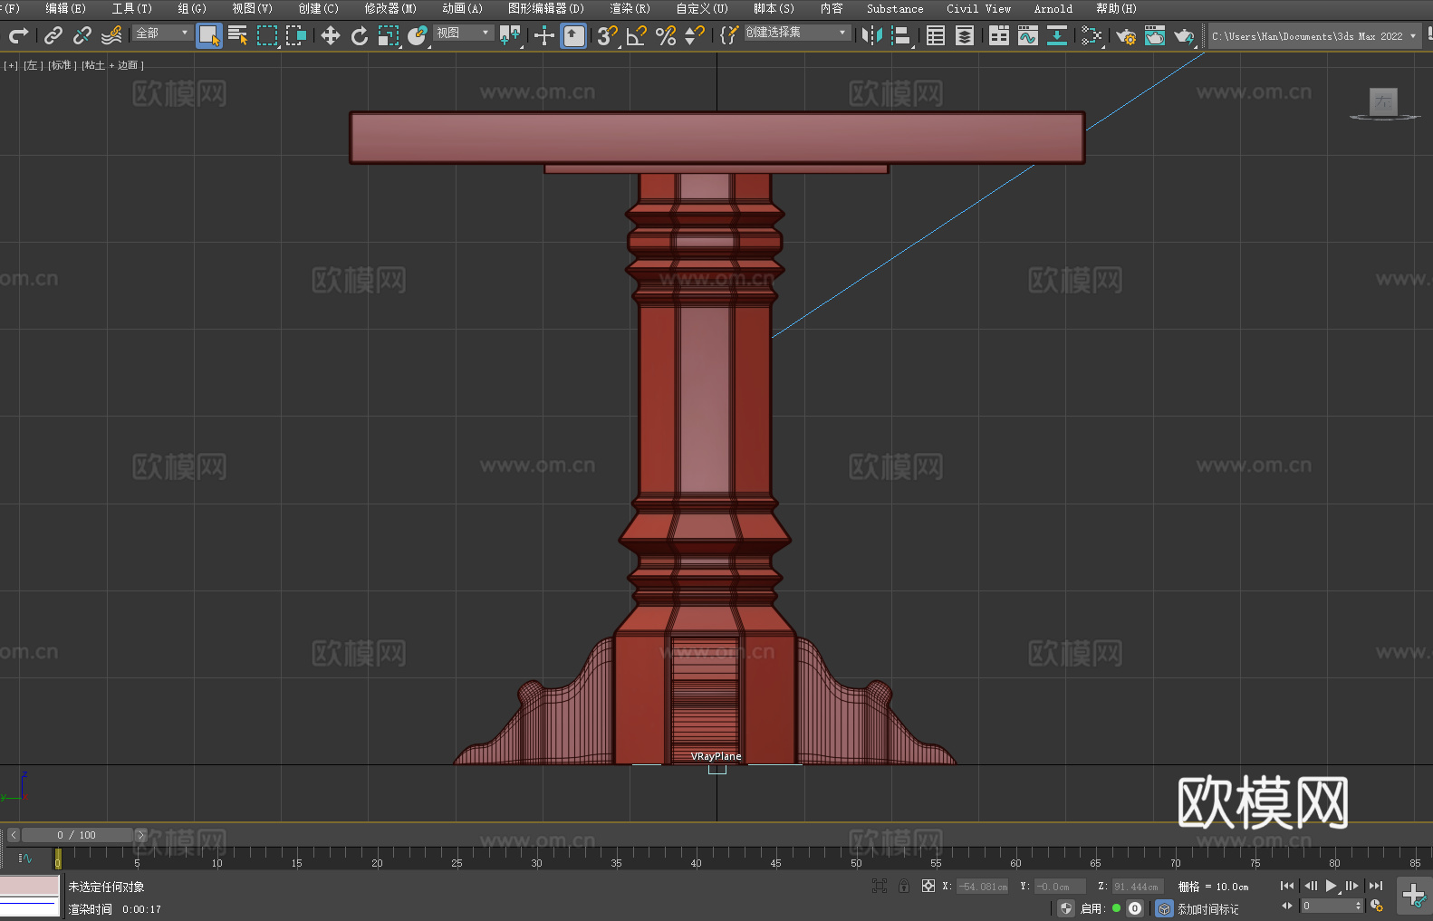
Task: Toggle the 3D Snaps button
Action: [x=607, y=35]
